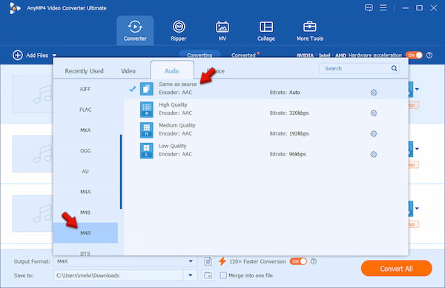Open settings gear for Low Quality
The image size is (445, 288).
pyautogui.click(x=374, y=154)
